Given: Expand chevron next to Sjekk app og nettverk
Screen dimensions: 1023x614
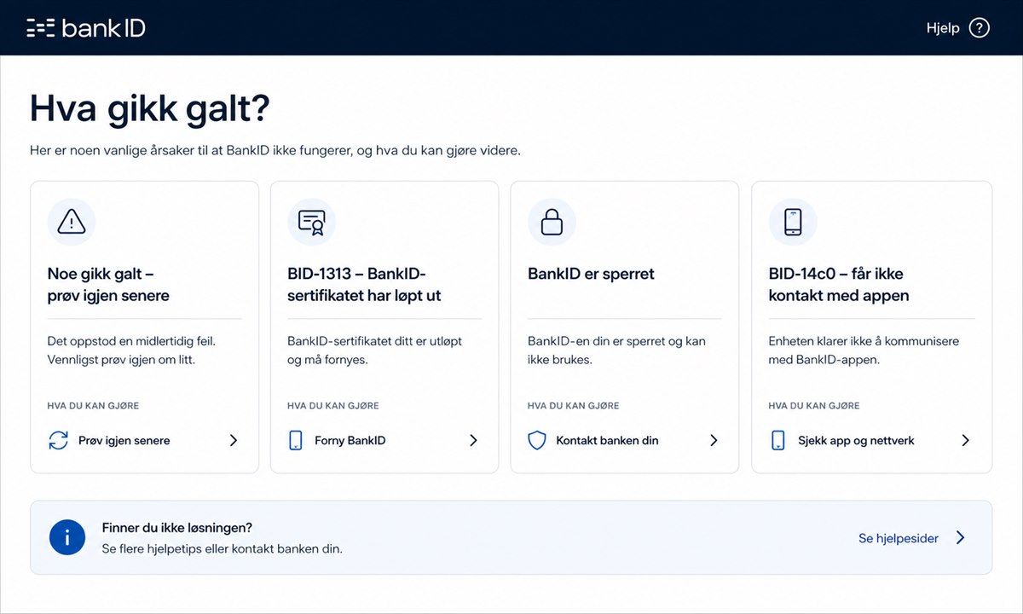Looking at the screenshot, I should point(966,441).
